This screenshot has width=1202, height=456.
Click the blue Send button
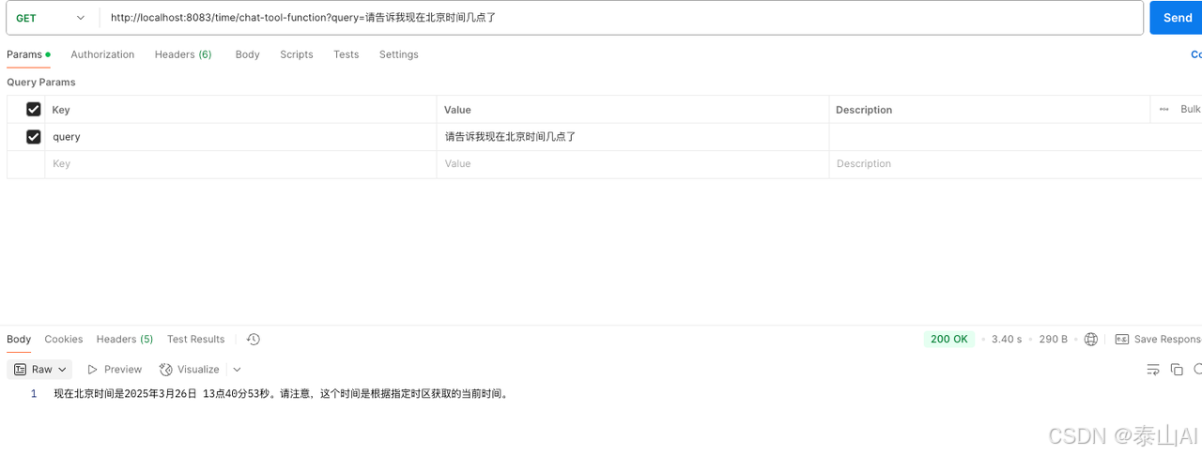(x=1176, y=18)
